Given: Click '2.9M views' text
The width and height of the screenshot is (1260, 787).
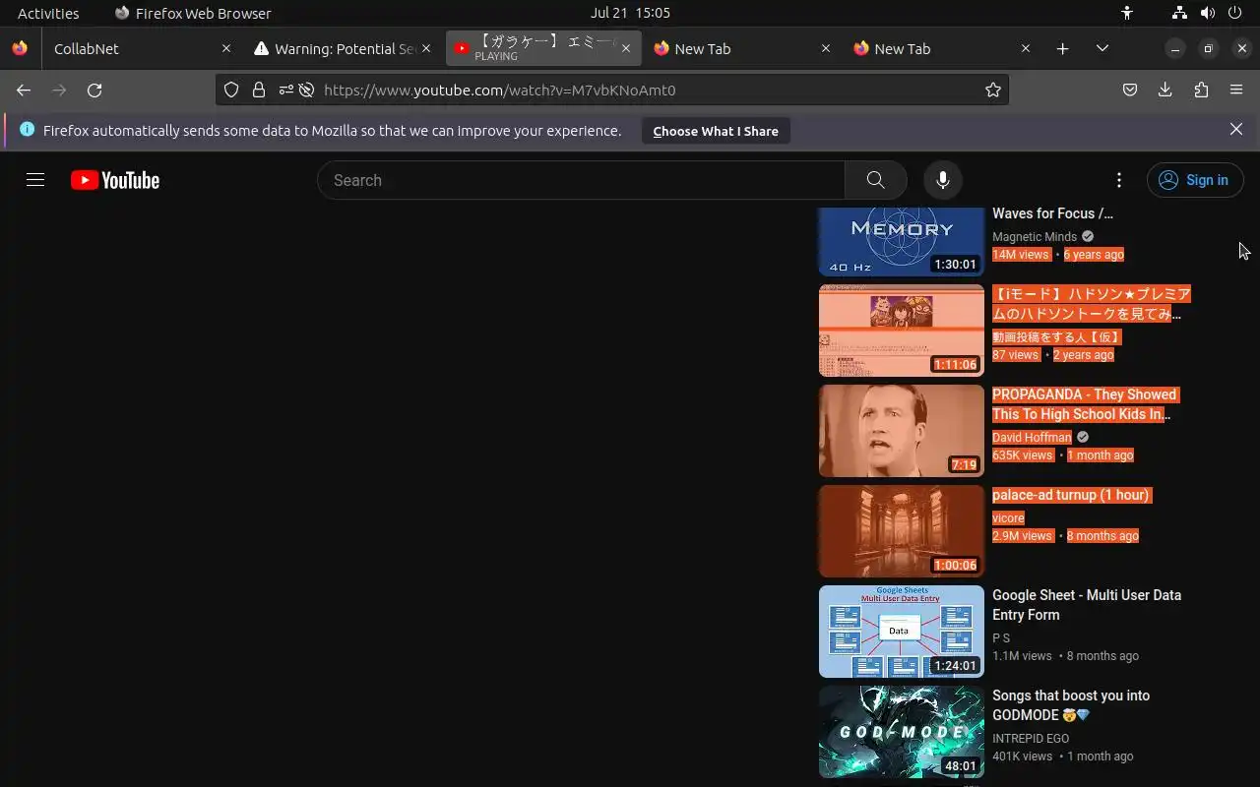Looking at the screenshot, I should pos(1022,536).
